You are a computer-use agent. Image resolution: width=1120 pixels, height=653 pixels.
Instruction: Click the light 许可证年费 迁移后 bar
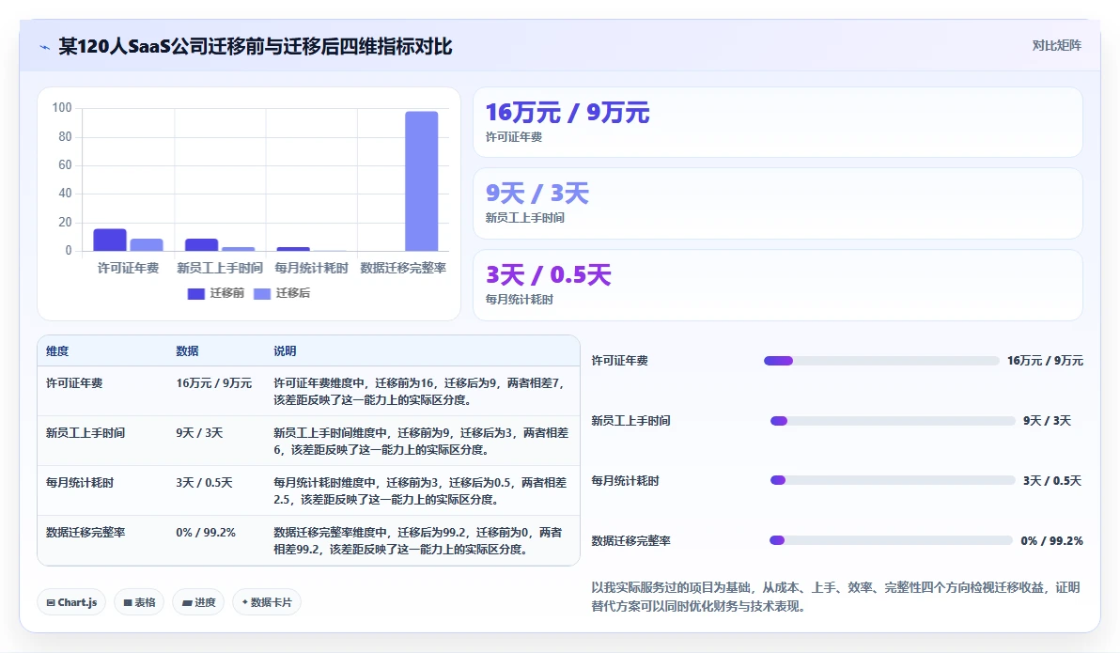click(x=147, y=245)
